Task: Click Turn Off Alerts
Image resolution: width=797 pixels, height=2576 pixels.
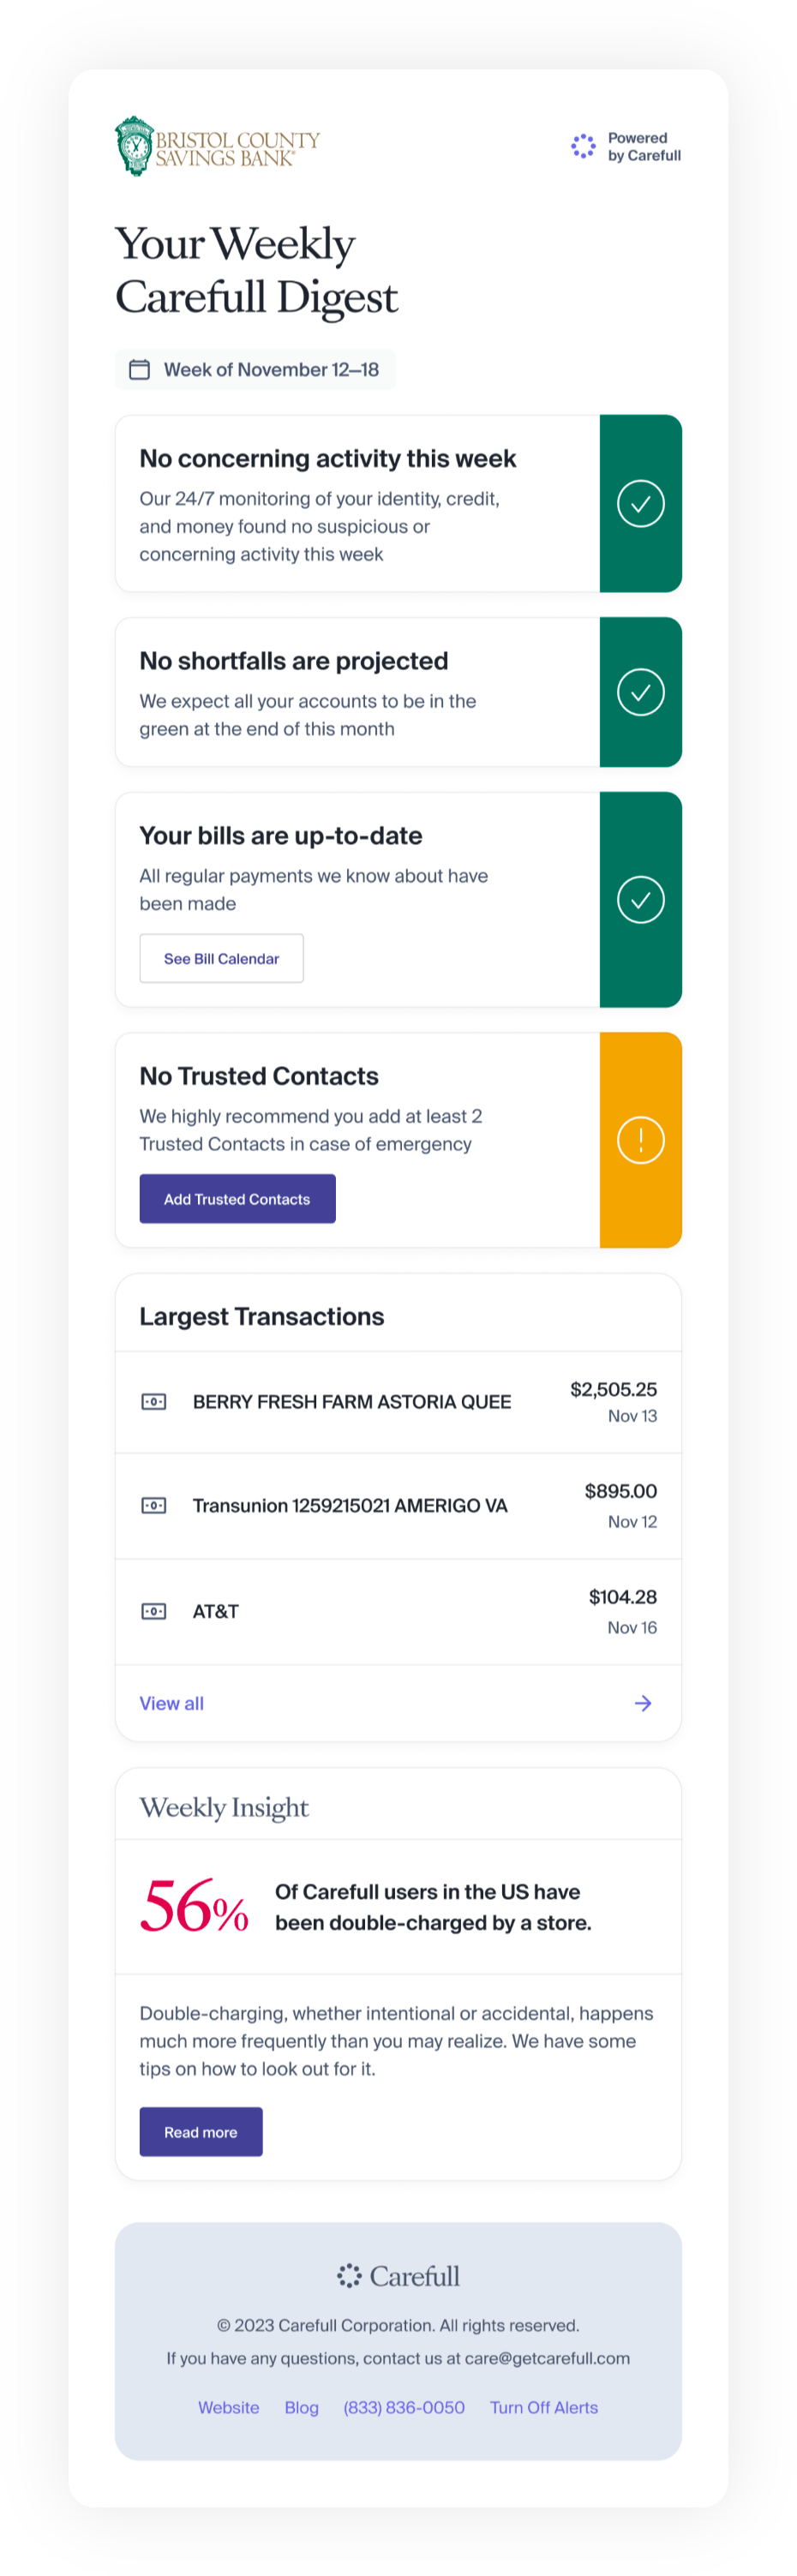Action: [x=544, y=2407]
